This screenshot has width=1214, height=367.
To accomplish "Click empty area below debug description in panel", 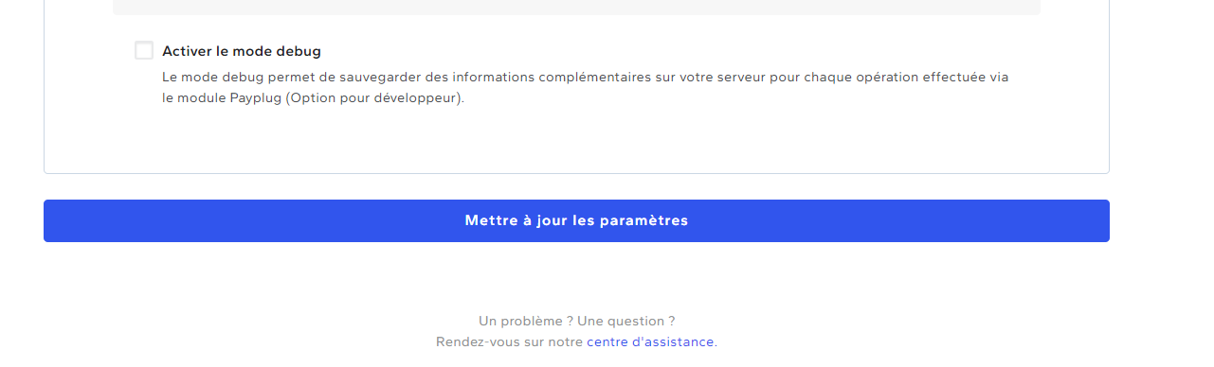I will 576,140.
